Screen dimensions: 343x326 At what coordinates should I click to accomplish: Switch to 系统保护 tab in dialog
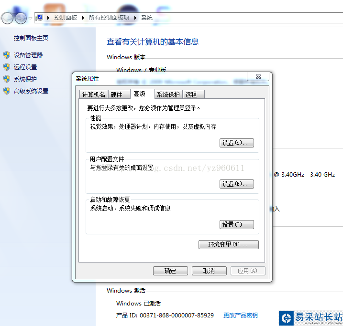(168, 95)
